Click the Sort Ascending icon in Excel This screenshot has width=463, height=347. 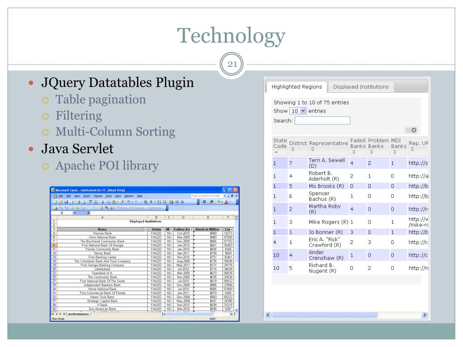coord(159,202)
